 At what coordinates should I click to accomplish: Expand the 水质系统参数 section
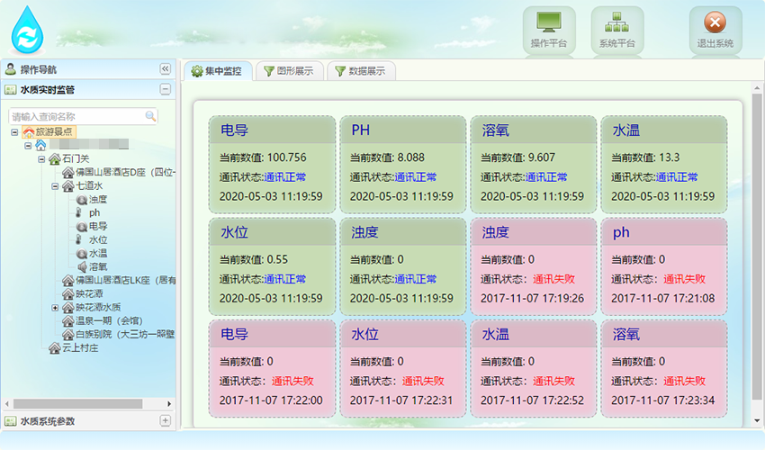point(165,420)
